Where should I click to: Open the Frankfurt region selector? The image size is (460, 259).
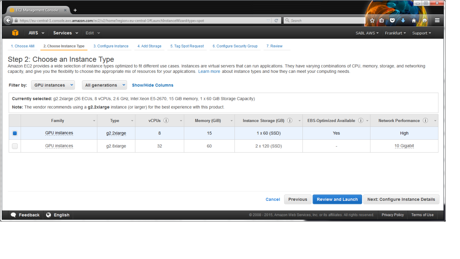[x=396, y=33]
